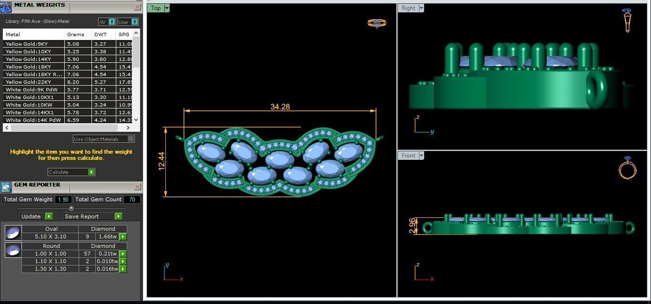Click green arrow for 1.66tw oval row
The height and width of the screenshot is (304, 651).
click(x=123, y=236)
